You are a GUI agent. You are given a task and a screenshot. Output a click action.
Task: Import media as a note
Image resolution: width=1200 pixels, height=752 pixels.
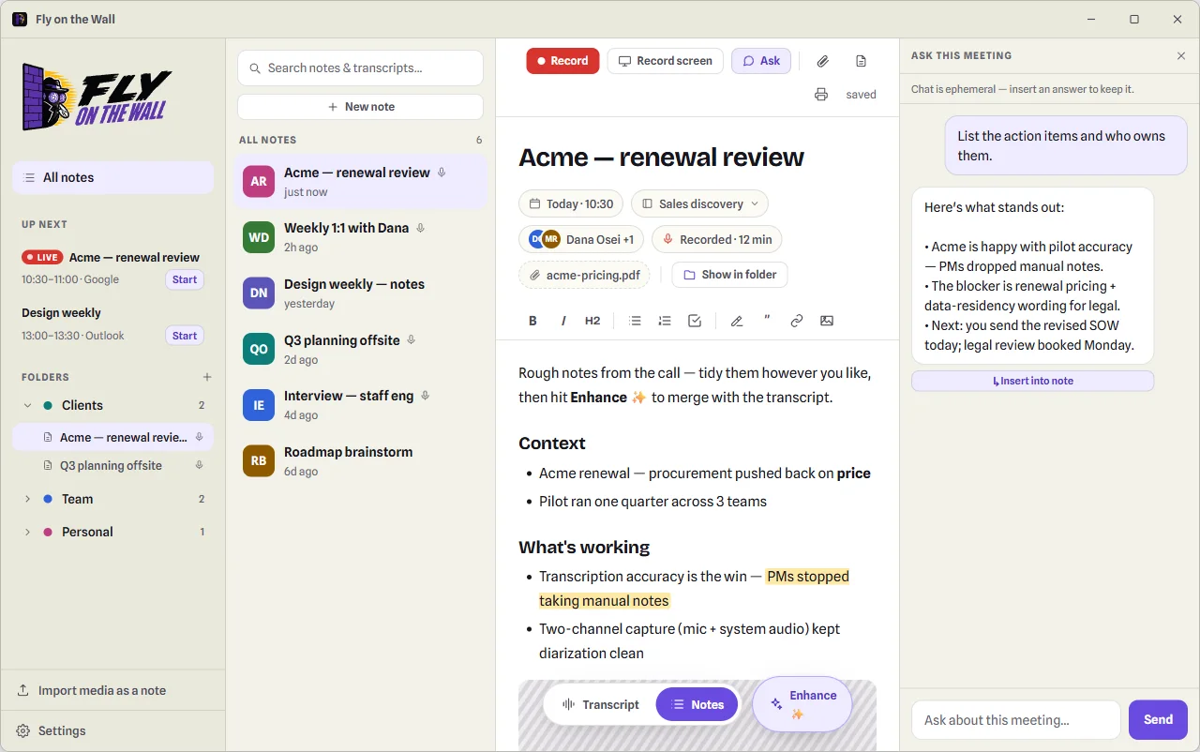coord(112,690)
